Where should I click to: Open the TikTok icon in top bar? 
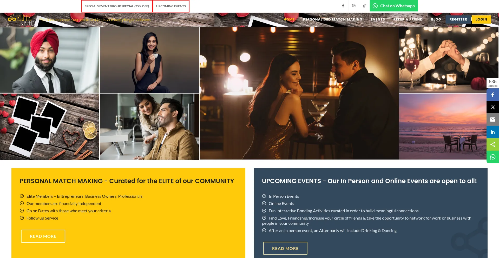[x=364, y=6]
